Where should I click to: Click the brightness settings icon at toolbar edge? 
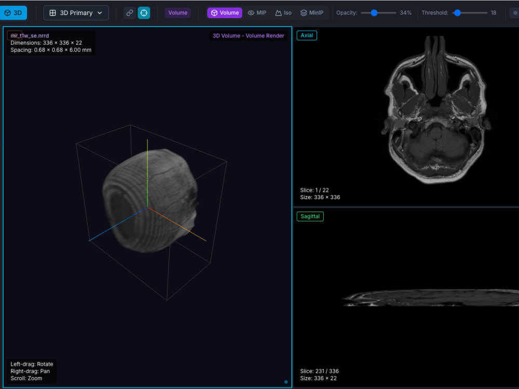pyautogui.click(x=515, y=13)
